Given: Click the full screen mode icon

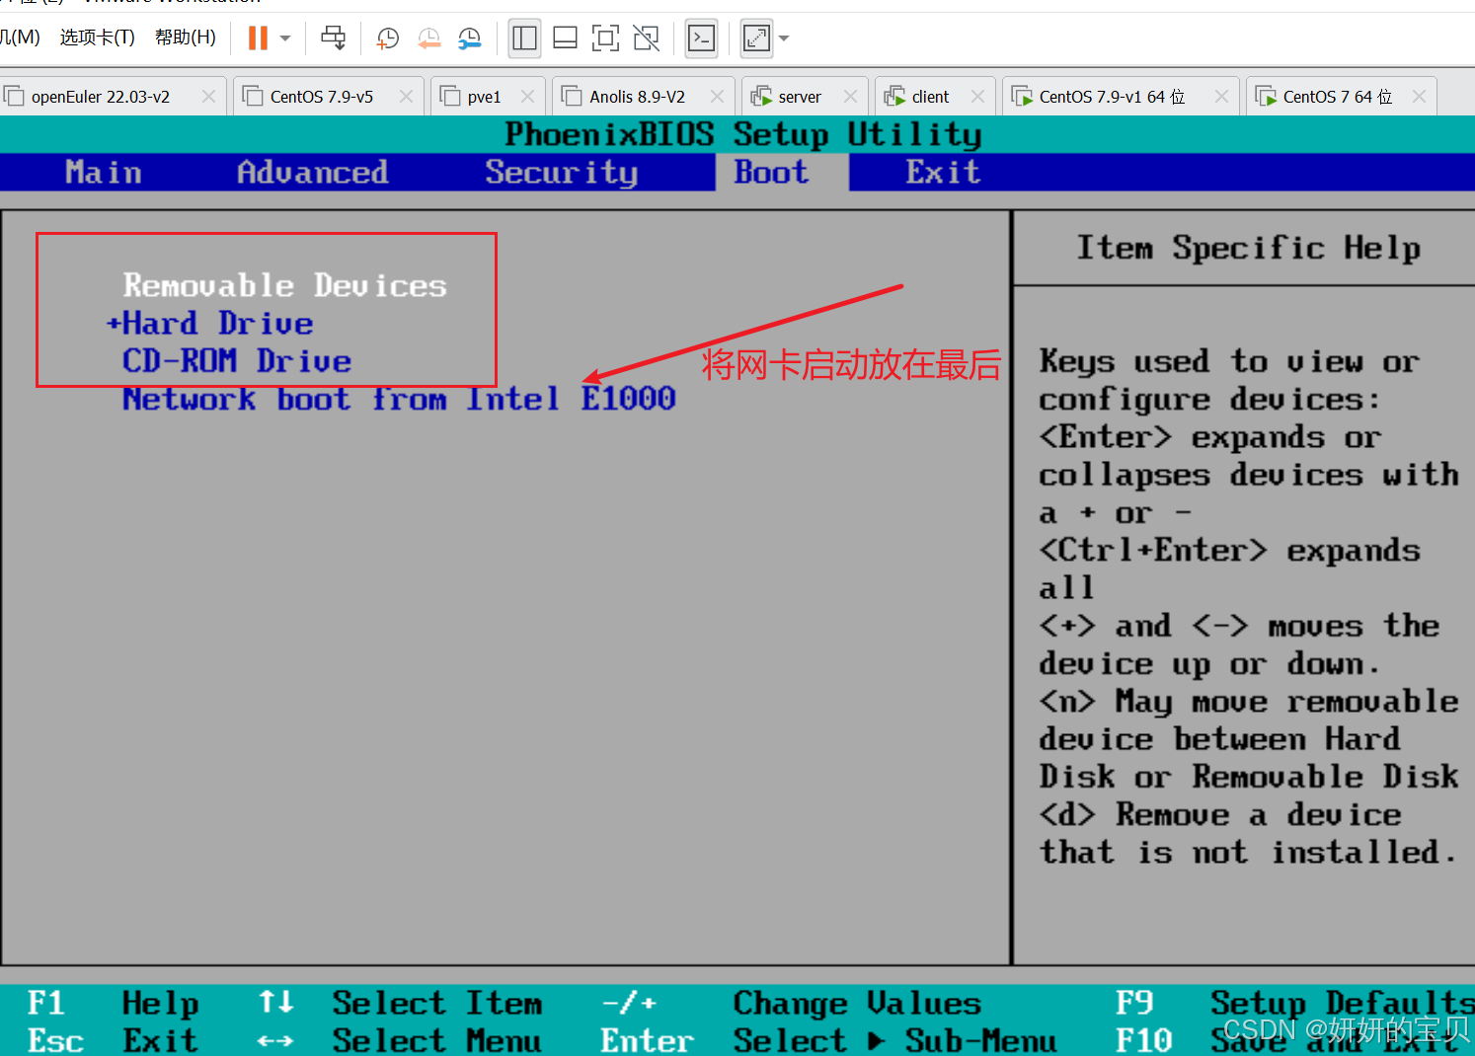Looking at the screenshot, I should click(x=605, y=38).
